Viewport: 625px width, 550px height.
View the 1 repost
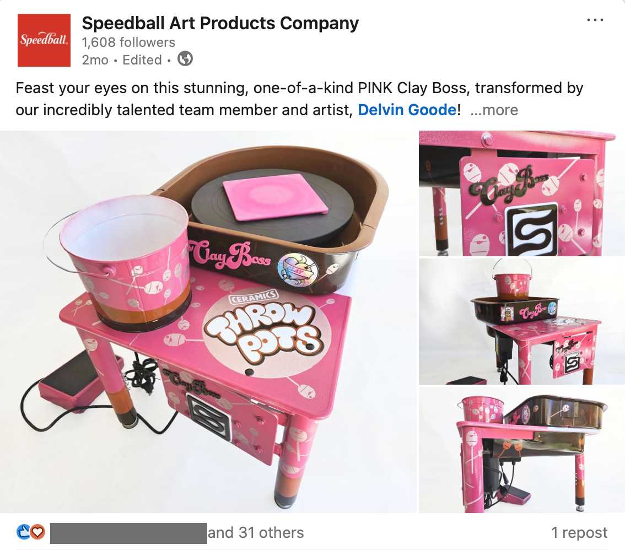click(x=579, y=532)
